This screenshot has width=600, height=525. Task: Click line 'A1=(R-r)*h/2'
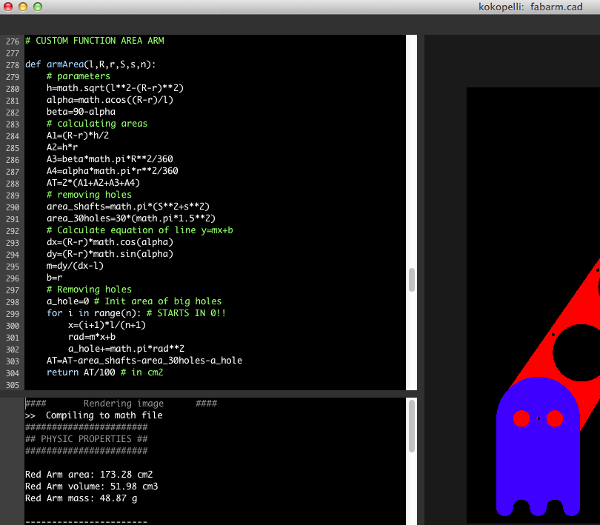78,136
